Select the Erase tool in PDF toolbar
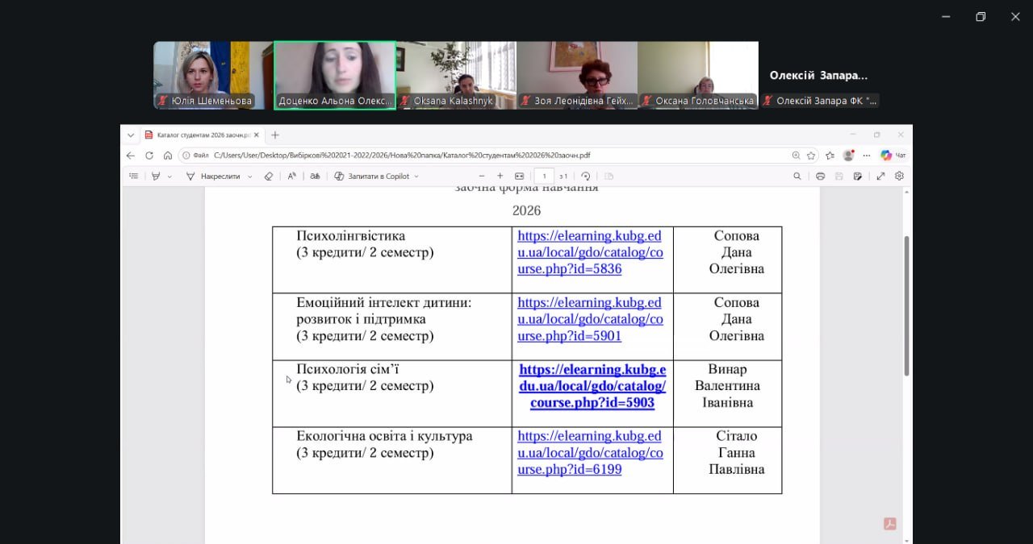The width and height of the screenshot is (1033, 544). (269, 176)
